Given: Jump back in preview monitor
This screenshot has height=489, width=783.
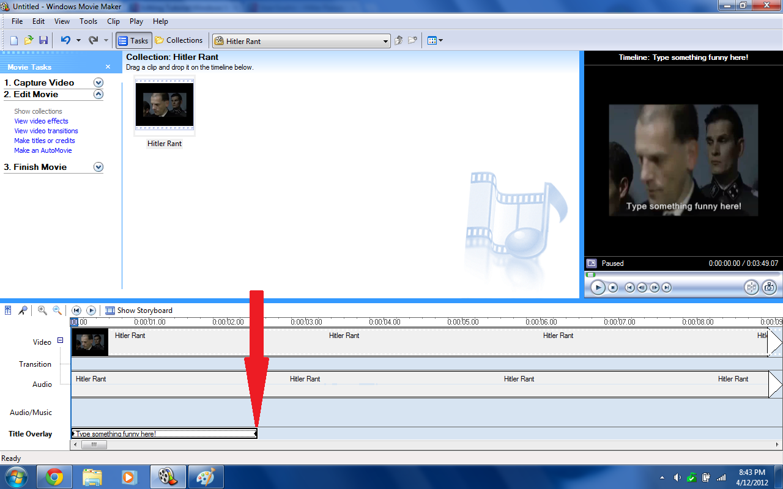Looking at the screenshot, I should (x=629, y=287).
